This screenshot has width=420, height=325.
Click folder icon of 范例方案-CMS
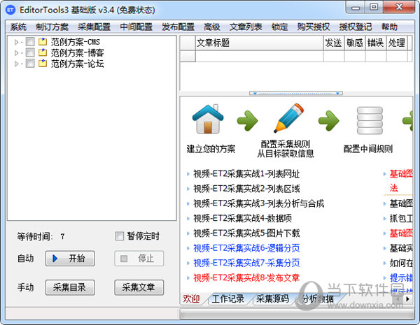click(x=43, y=42)
